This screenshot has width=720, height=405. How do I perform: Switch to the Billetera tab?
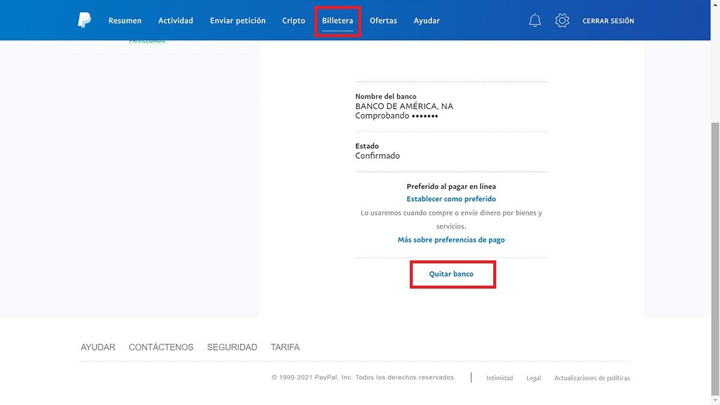tap(337, 20)
